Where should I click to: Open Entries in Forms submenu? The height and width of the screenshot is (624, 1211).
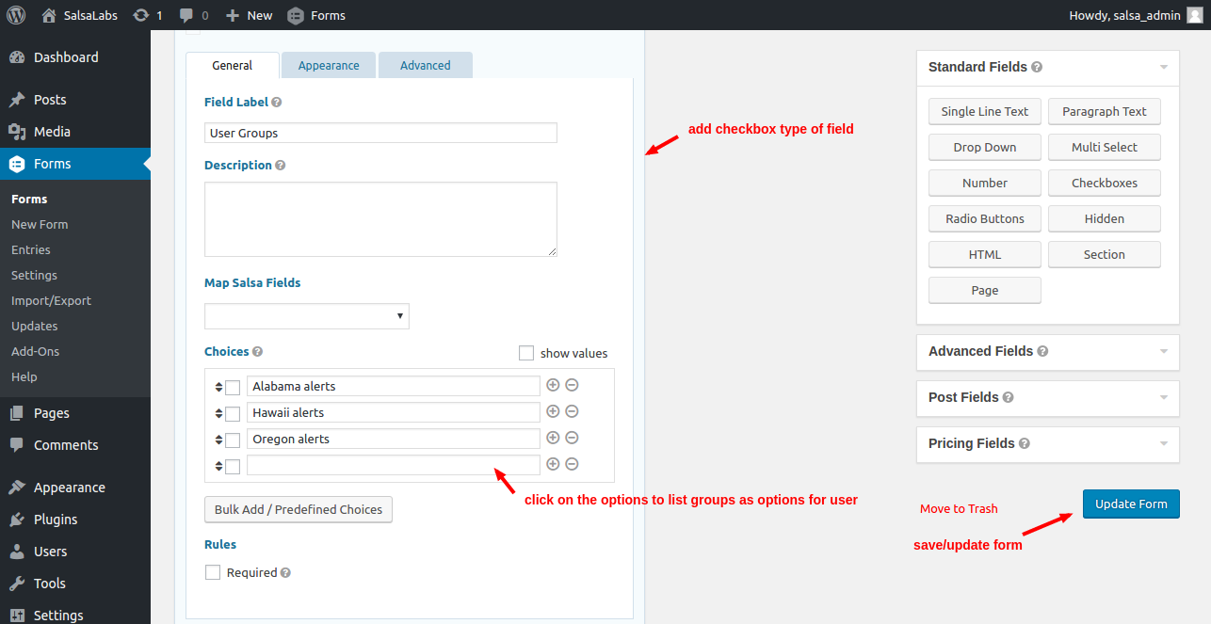pyautogui.click(x=31, y=249)
